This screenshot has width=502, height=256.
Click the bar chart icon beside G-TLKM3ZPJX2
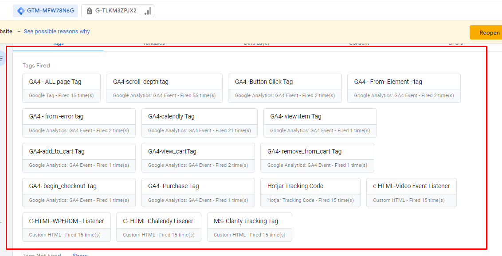coord(148,11)
